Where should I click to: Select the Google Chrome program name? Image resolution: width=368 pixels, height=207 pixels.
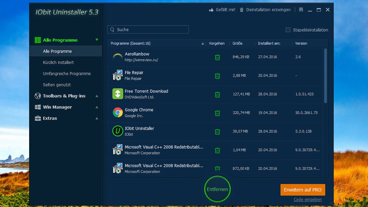coord(139,110)
